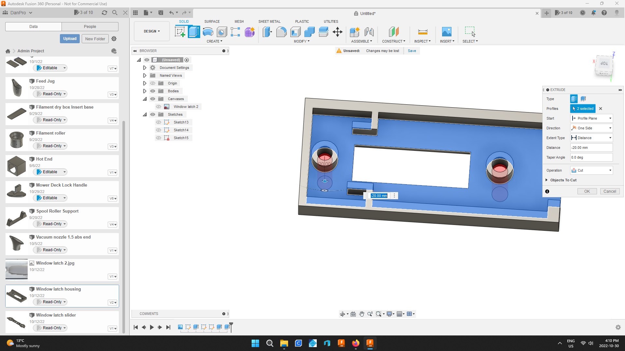Show Sketch13 in the browser
The image size is (625, 351).
[x=159, y=122]
